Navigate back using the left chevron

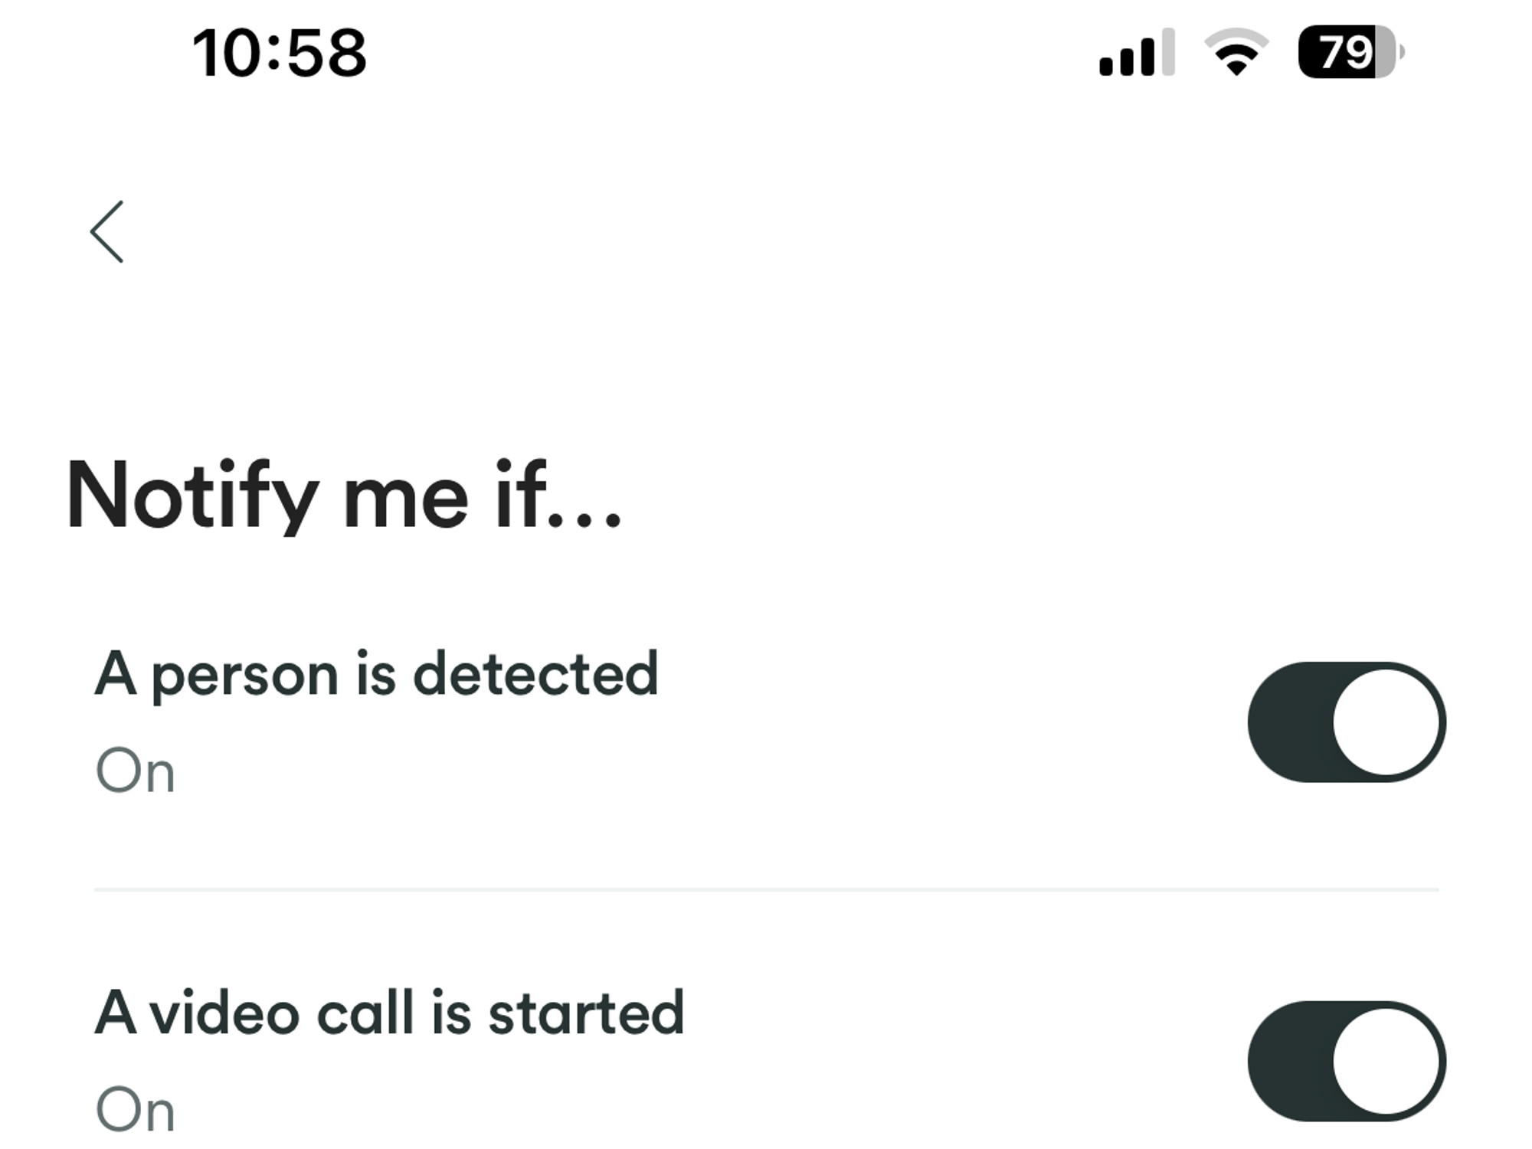107,231
